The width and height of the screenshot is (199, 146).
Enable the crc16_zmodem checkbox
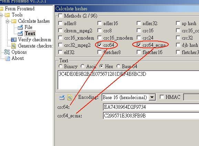tap(99, 38)
